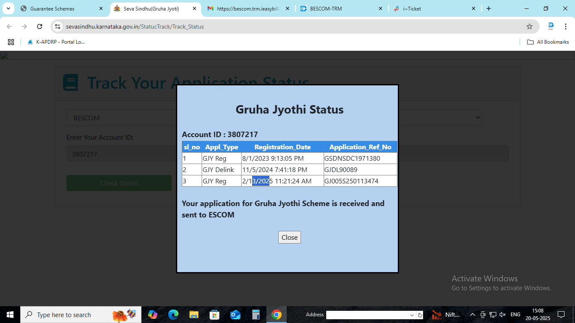Open File Explorer from the taskbar
This screenshot has height=323, width=575.
click(x=194, y=315)
